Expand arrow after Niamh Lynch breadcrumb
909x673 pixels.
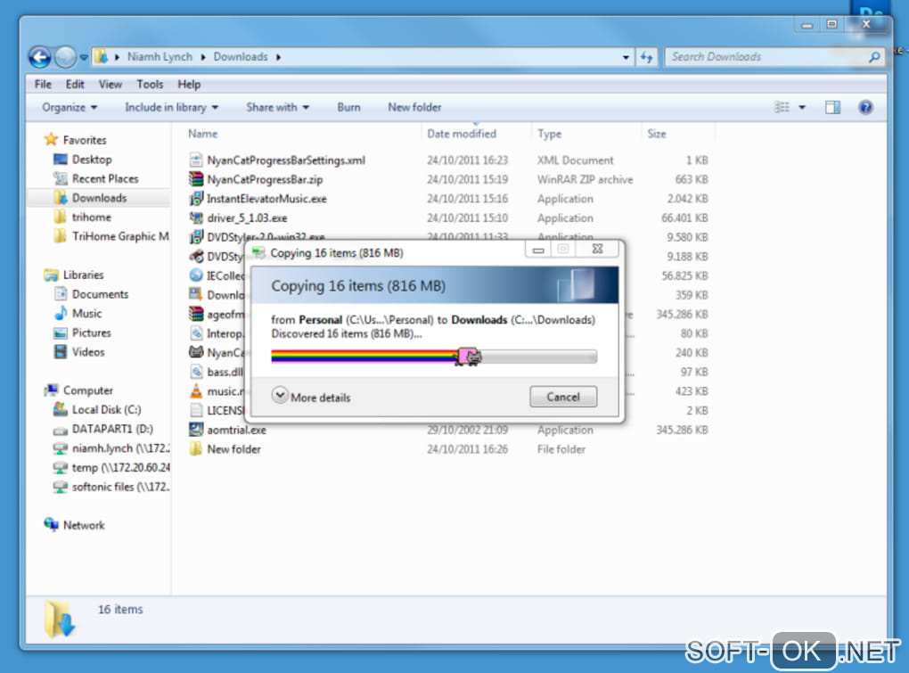[x=203, y=57]
